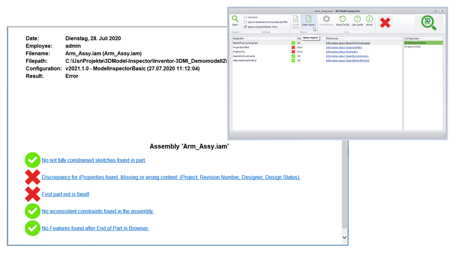Screen dimensions: 454x253
Task: Select iPropertyCheck configuration
Action: pos(423,47)
